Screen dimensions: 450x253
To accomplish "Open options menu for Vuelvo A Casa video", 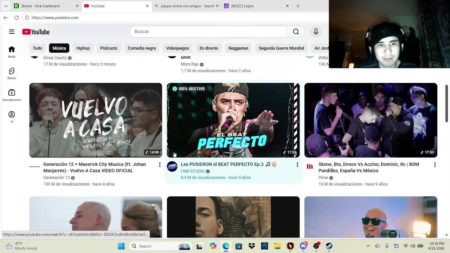I will [160, 164].
